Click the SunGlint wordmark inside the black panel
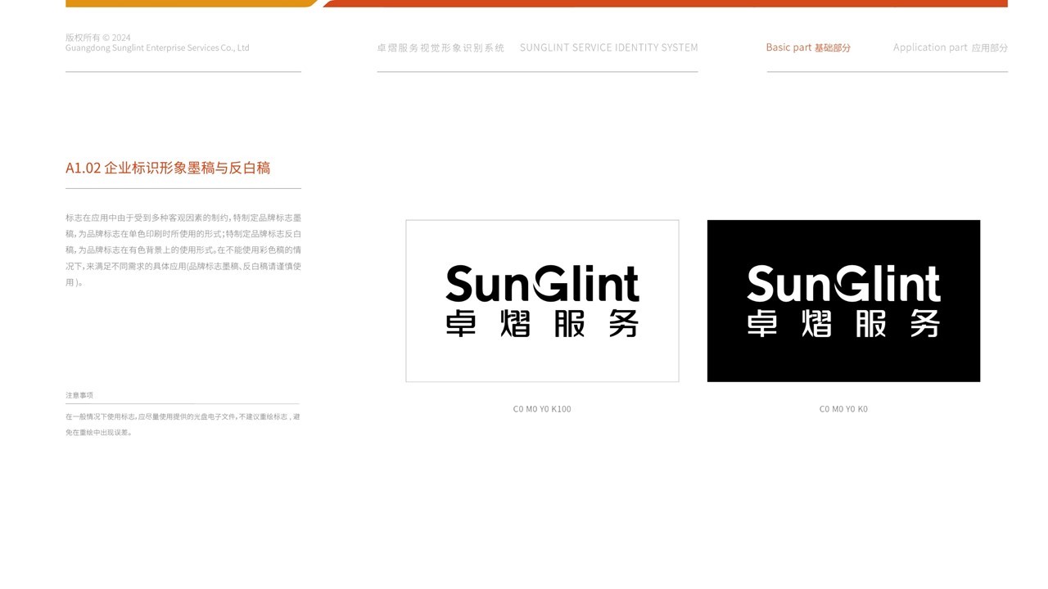Viewport: 1048px width, 589px height. (x=843, y=285)
